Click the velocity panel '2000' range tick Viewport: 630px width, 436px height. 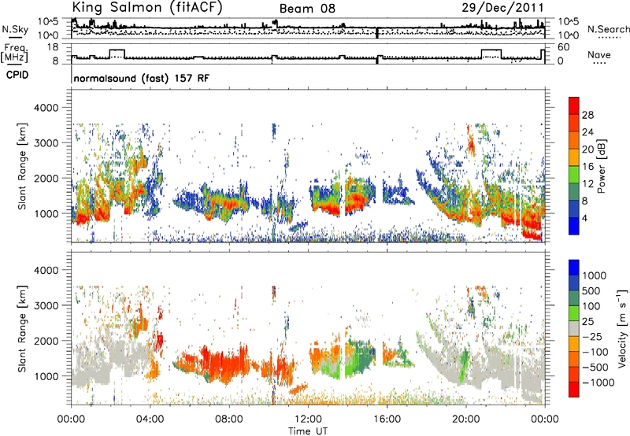point(46,341)
